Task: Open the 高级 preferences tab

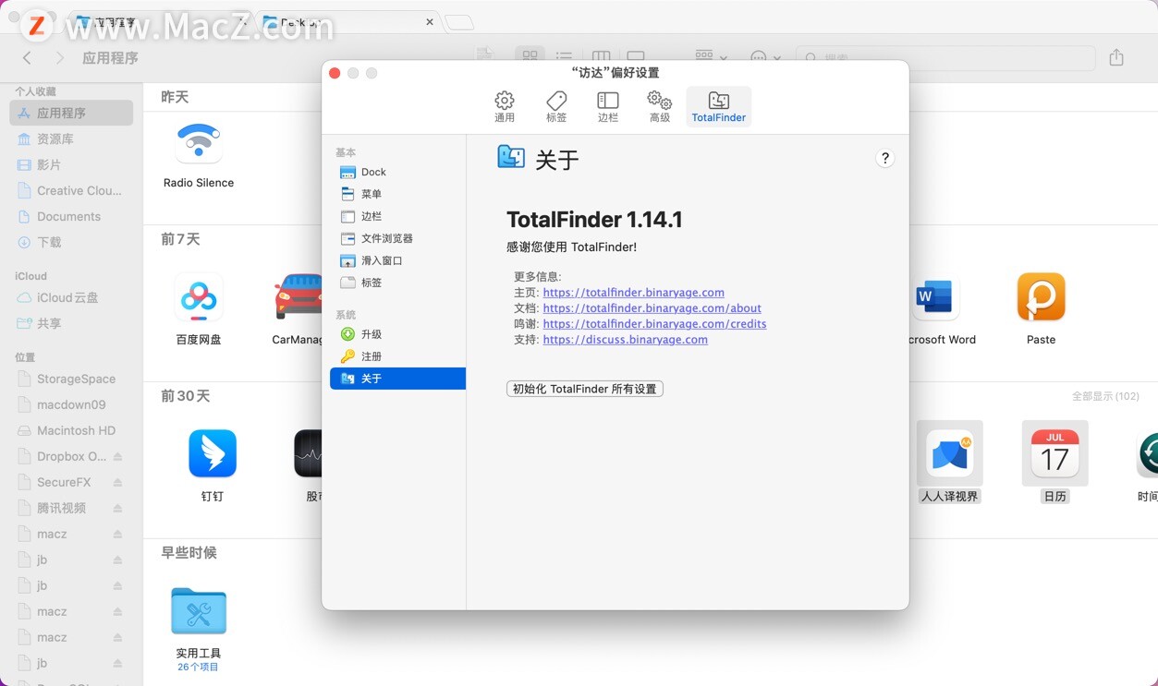Action: tap(660, 106)
